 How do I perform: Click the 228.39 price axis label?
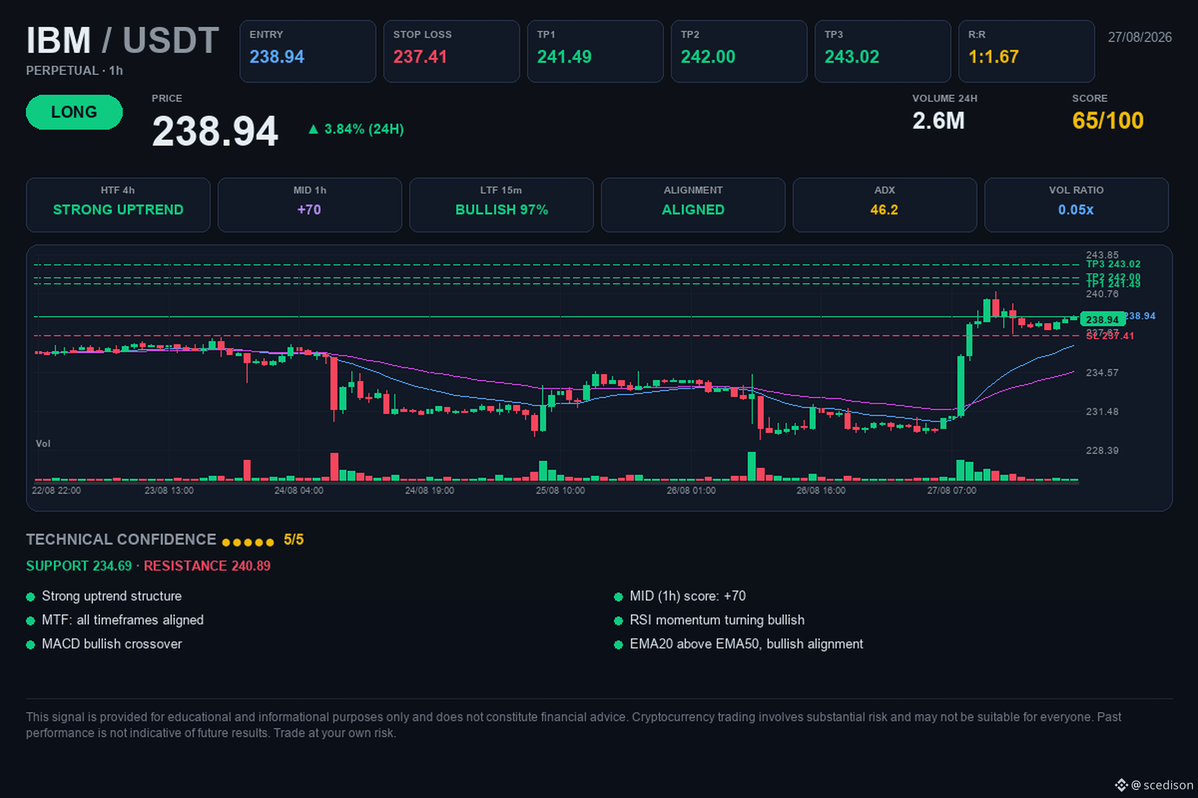point(1102,450)
